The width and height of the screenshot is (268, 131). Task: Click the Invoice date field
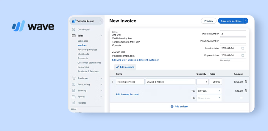tap(233, 48)
